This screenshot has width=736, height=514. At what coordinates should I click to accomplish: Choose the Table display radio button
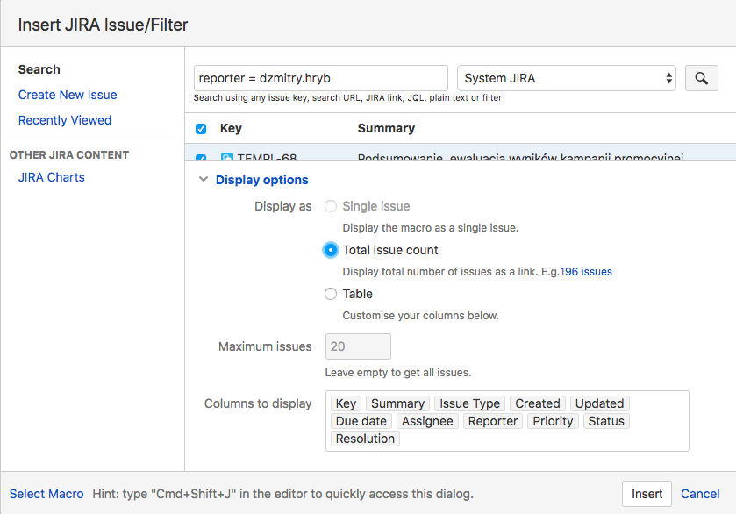(x=331, y=294)
